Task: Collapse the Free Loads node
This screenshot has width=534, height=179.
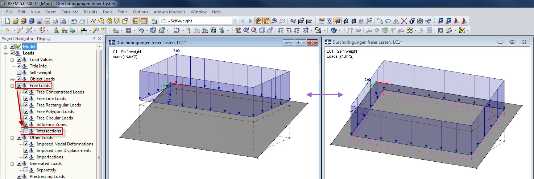Action: coord(12,86)
